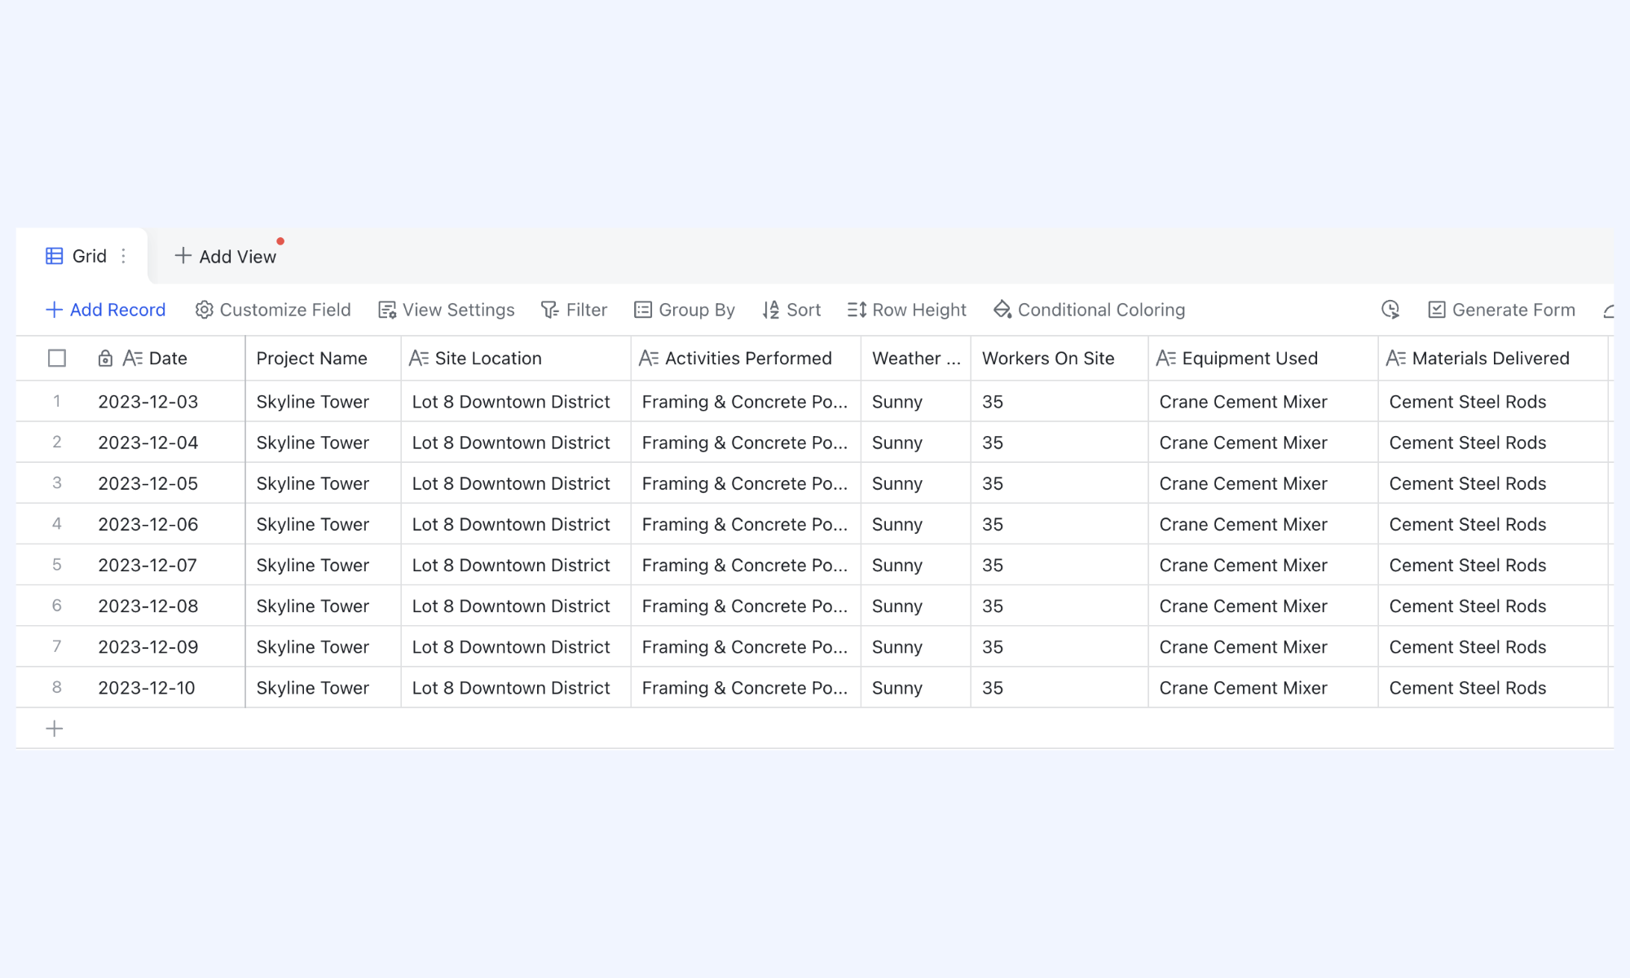This screenshot has width=1630, height=978.
Task: Open the Filter panel
Action: point(575,310)
